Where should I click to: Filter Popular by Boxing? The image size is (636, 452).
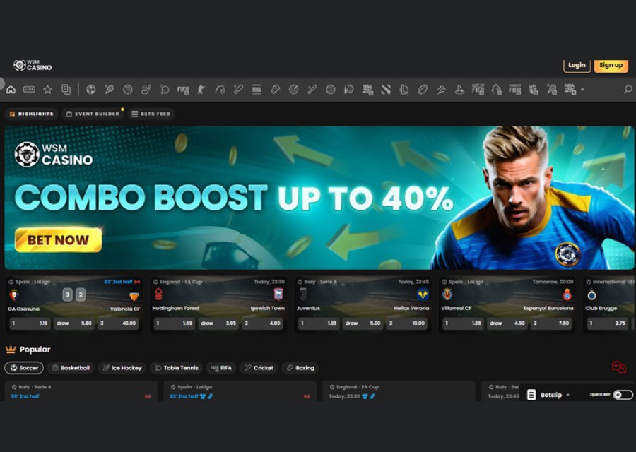300,368
